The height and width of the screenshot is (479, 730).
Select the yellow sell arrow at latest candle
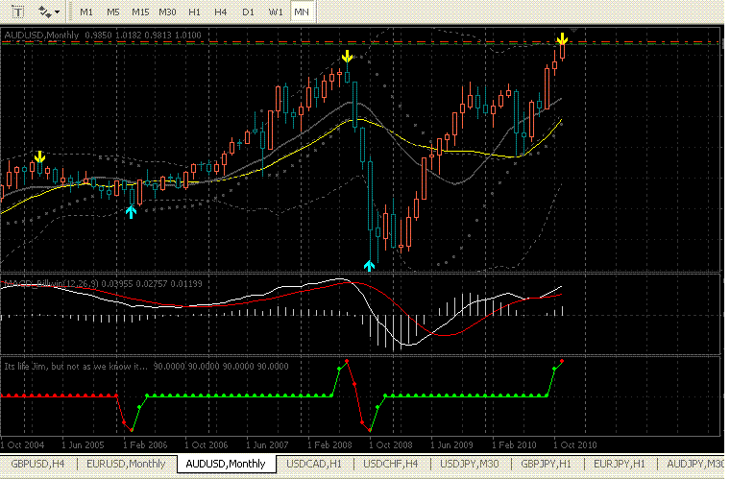coord(563,39)
